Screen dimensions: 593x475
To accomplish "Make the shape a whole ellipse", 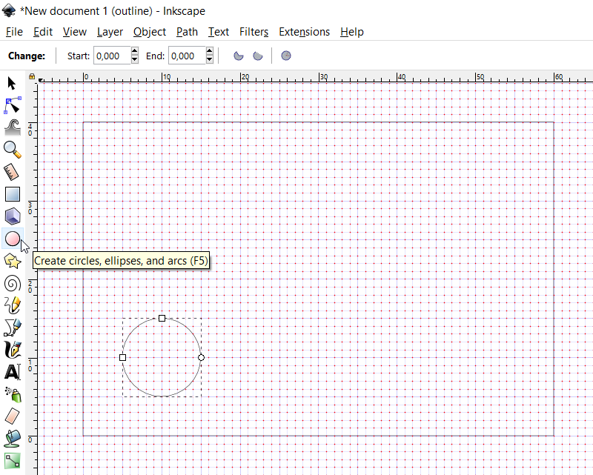I will (286, 56).
